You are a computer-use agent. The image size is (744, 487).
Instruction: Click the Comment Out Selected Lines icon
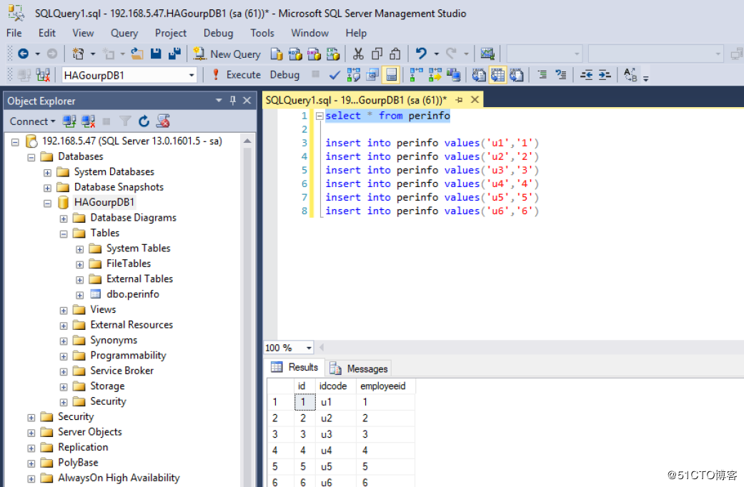point(542,75)
